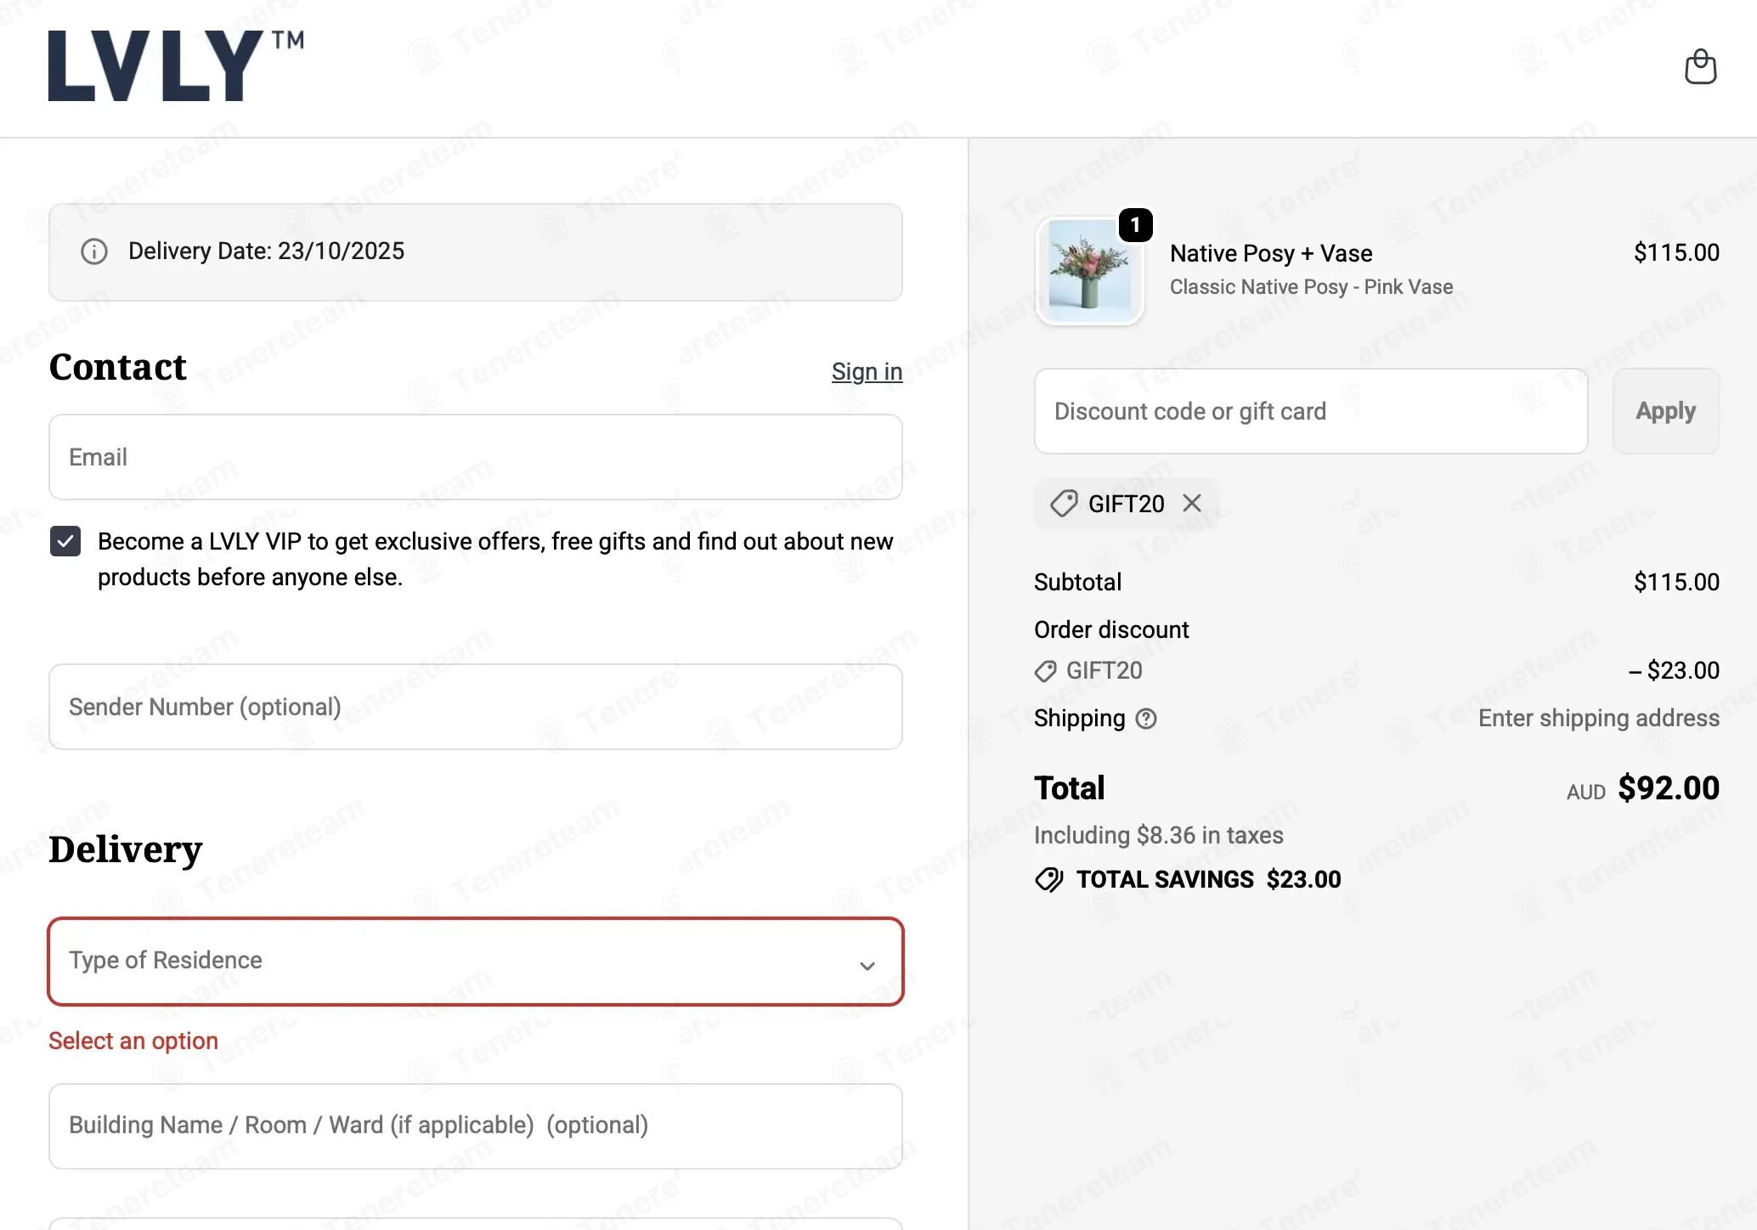This screenshot has height=1230, width=1757.
Task: Click tag icon under Order discount
Action: pyautogui.click(x=1045, y=671)
